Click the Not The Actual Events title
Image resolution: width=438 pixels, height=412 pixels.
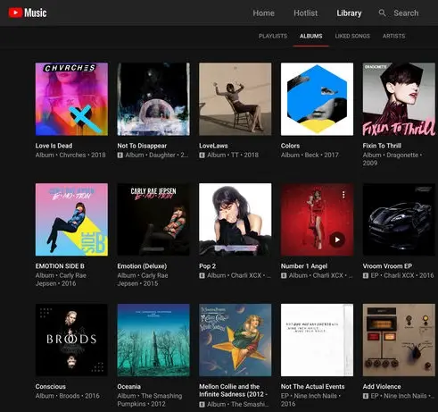(x=312, y=386)
